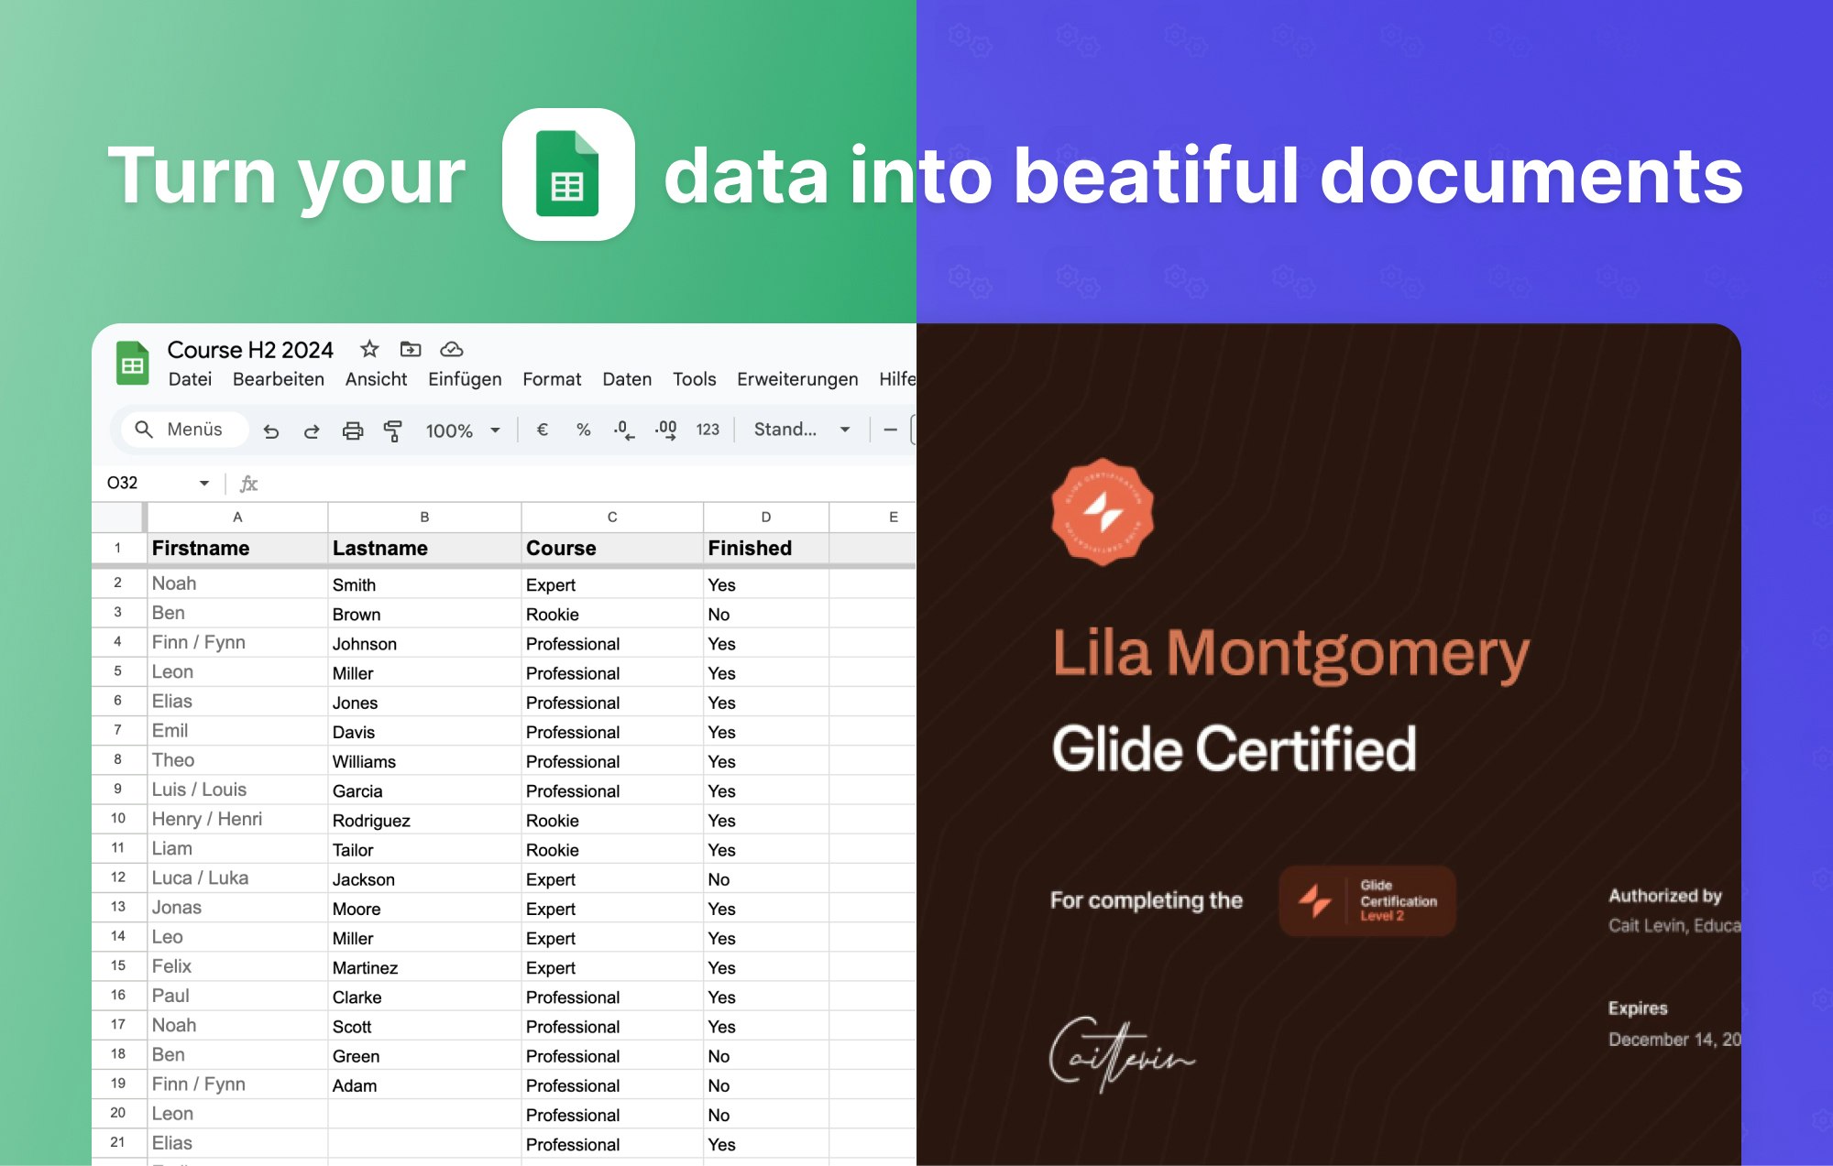Open the 123 number format menu
This screenshot has height=1166, width=1833.
[708, 430]
